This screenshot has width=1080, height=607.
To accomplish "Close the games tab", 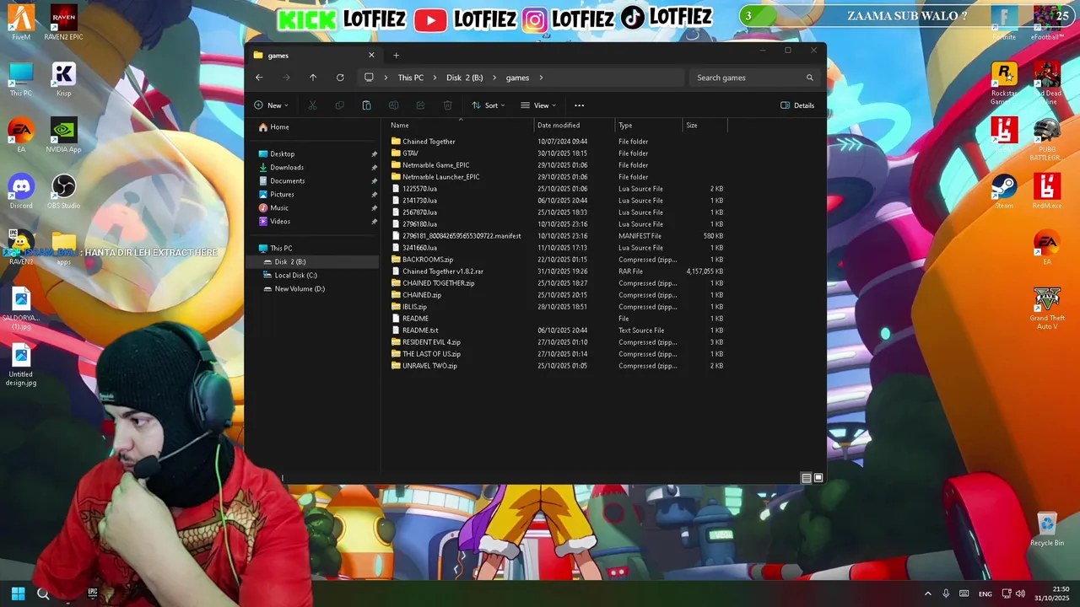I will click(x=371, y=56).
